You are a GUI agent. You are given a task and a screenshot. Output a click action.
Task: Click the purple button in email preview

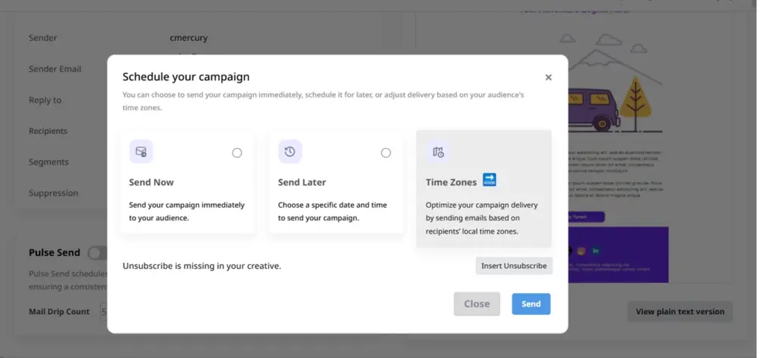(587, 217)
